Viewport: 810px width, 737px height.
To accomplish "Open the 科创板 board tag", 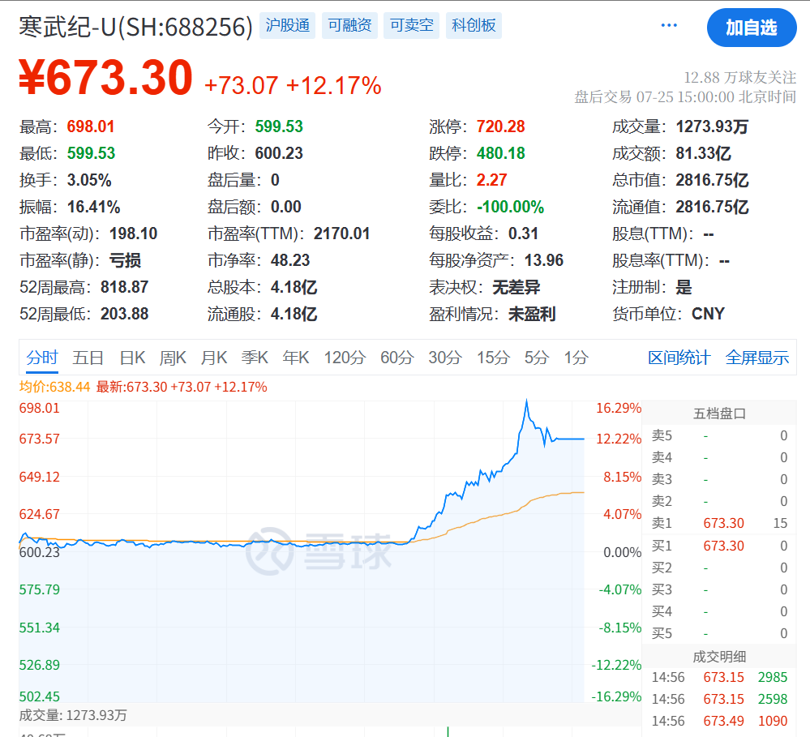I will pyautogui.click(x=474, y=26).
